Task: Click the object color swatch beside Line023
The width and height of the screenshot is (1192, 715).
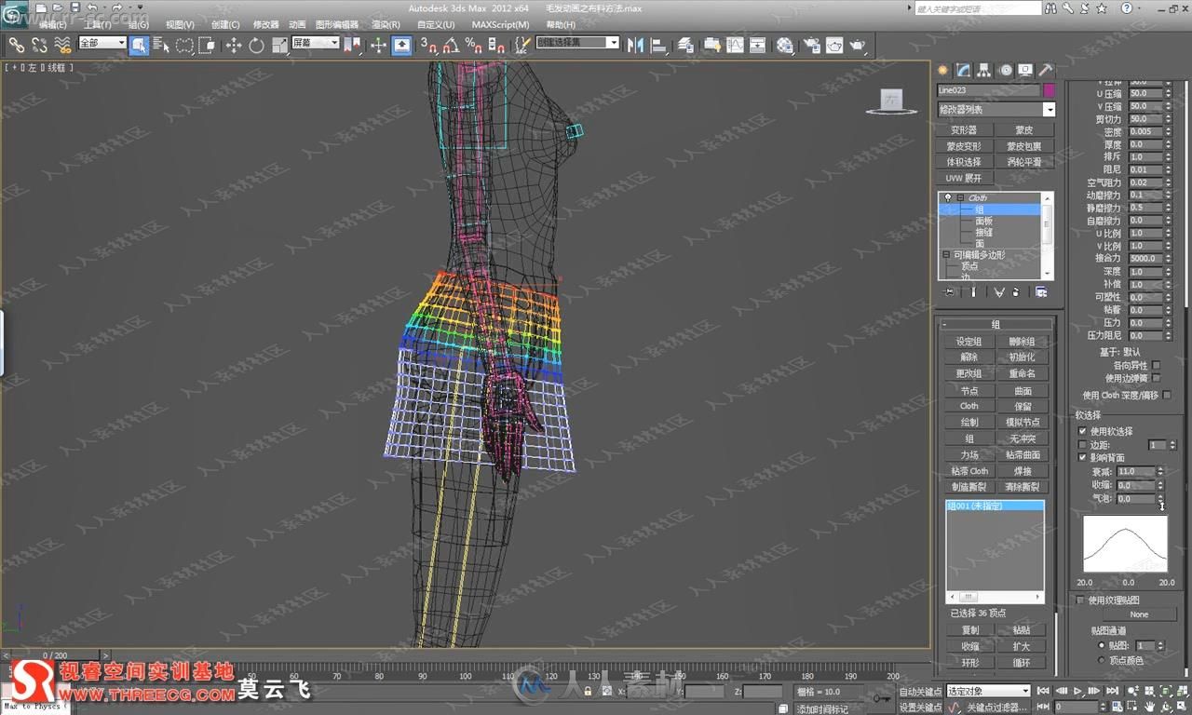Action: 1049,90
